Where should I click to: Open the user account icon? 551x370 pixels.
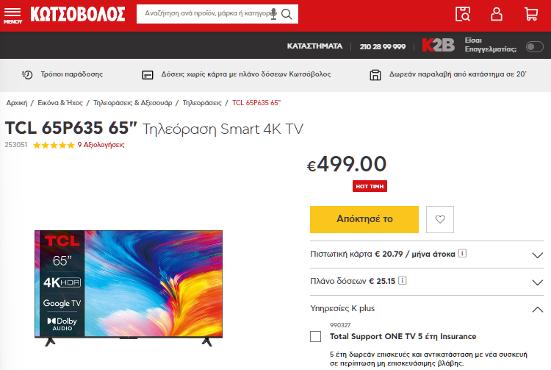point(496,14)
